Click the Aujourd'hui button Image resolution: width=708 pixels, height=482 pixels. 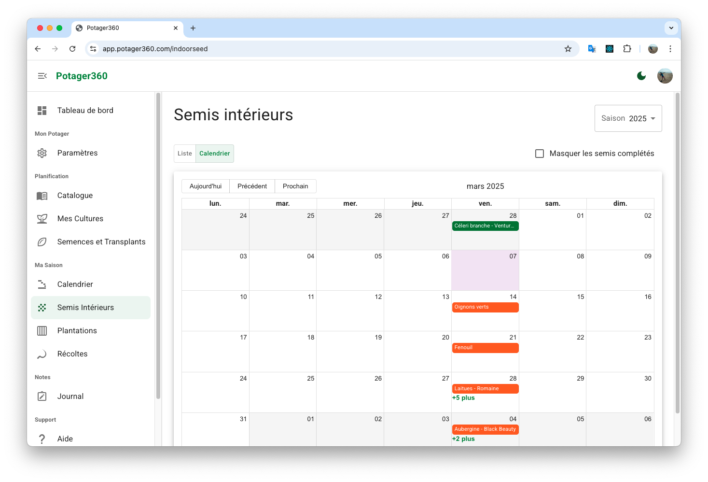(x=205, y=186)
